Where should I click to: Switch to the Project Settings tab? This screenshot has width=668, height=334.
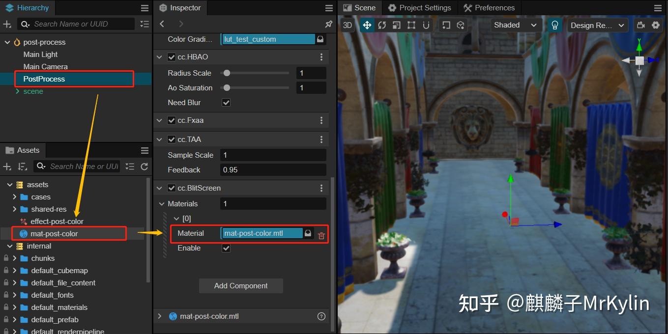(x=419, y=7)
